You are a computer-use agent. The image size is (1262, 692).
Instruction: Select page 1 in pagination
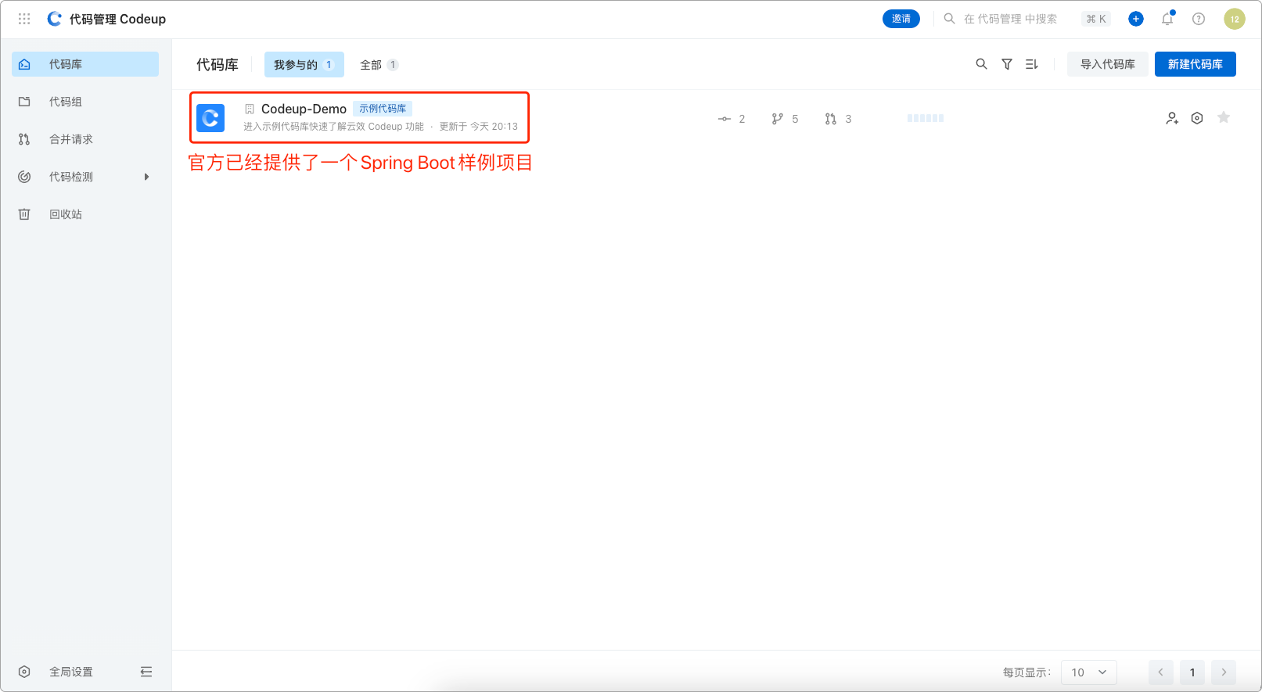(x=1192, y=672)
